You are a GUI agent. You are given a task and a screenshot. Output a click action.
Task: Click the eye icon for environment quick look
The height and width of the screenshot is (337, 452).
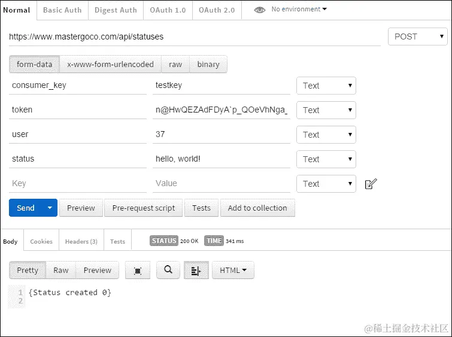[259, 10]
